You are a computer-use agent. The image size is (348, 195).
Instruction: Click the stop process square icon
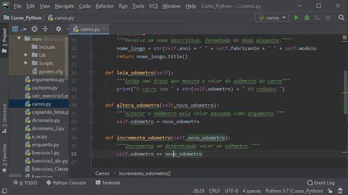(x=328, y=18)
